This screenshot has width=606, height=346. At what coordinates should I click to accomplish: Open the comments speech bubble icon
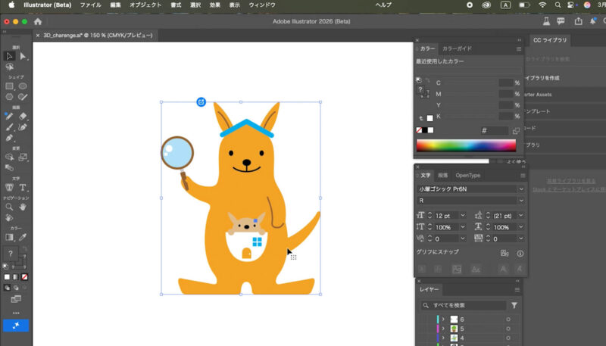coord(561,22)
